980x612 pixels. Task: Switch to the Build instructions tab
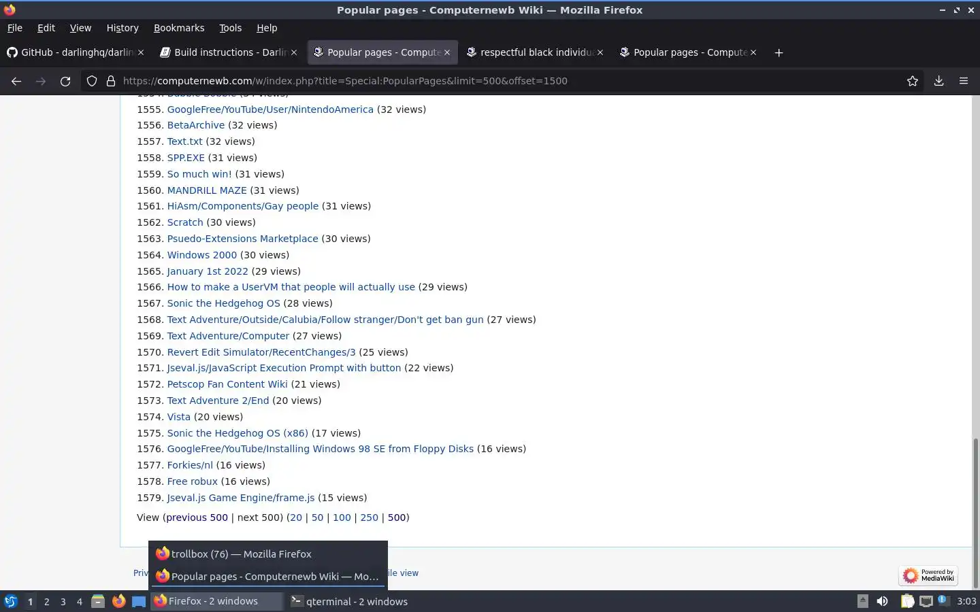(229, 52)
